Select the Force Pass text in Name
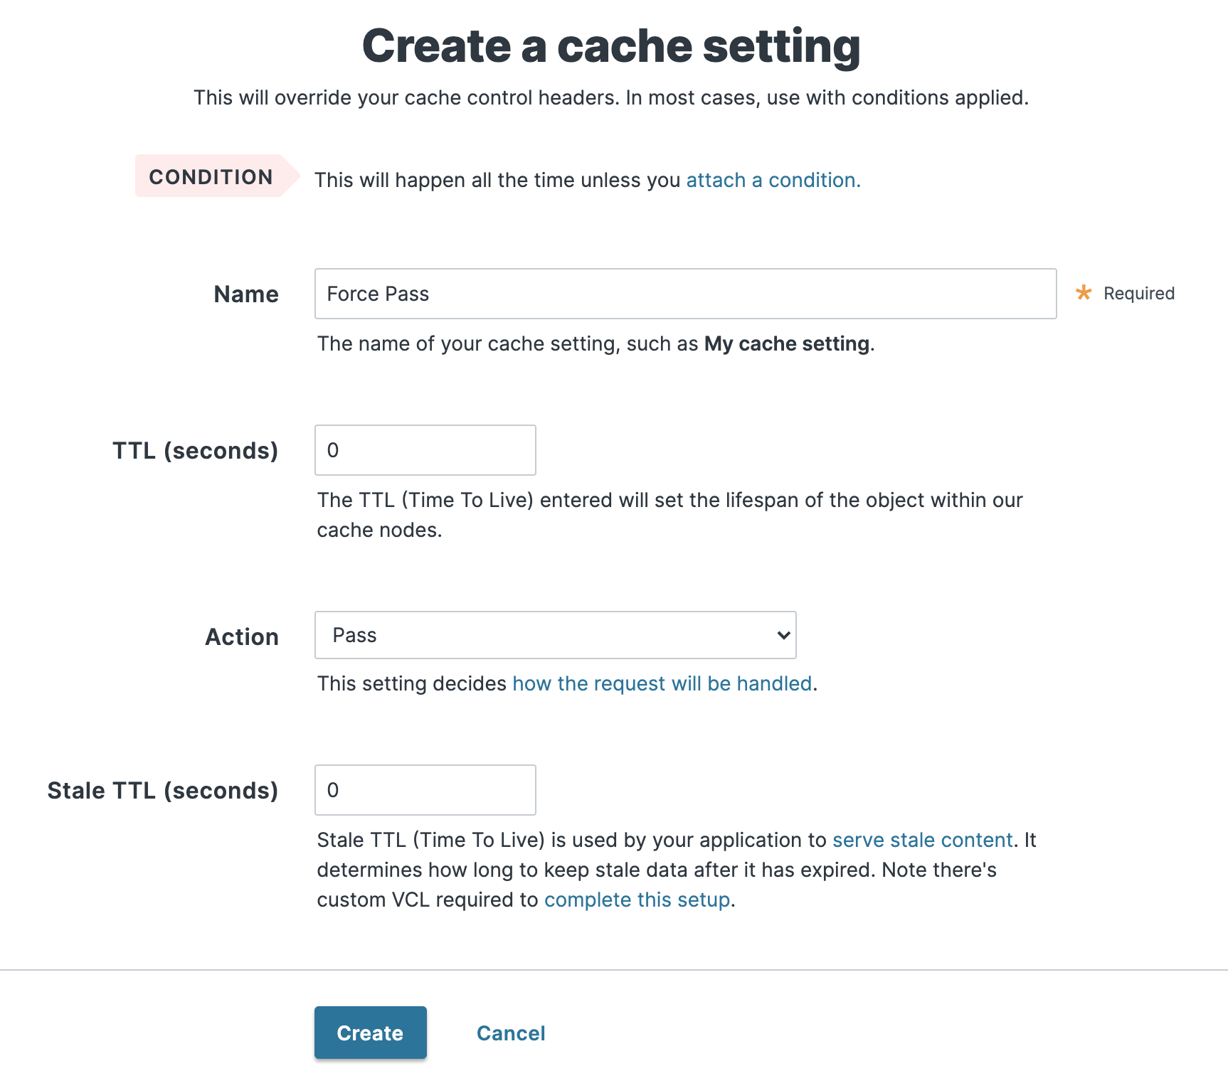 click(377, 294)
